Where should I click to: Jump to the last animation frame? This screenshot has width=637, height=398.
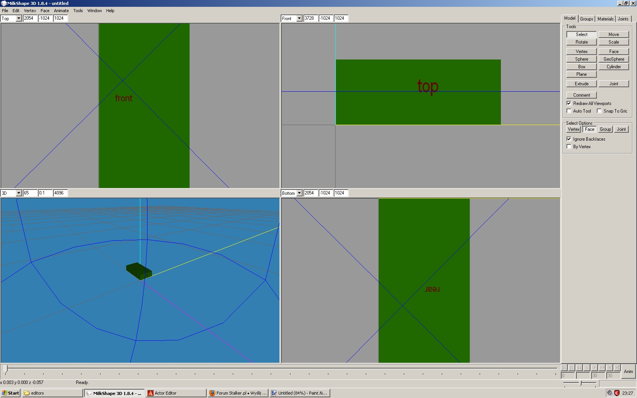point(617,368)
